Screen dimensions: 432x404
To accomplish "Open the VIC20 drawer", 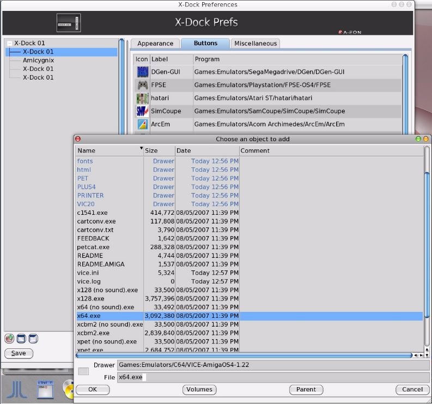I will [86, 204].
